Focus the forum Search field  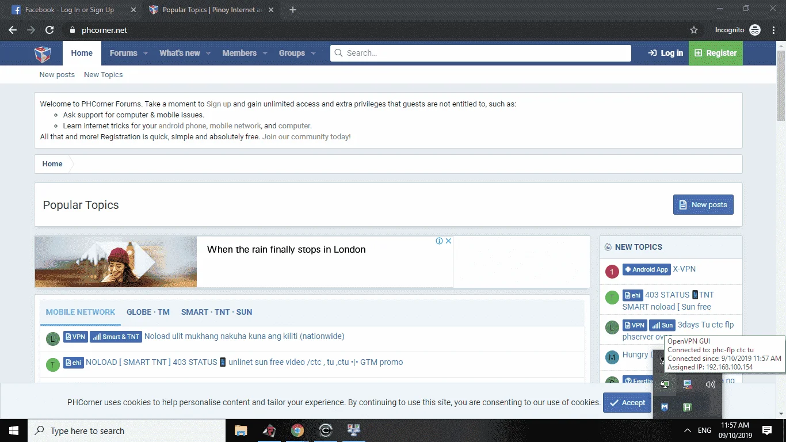pos(480,53)
